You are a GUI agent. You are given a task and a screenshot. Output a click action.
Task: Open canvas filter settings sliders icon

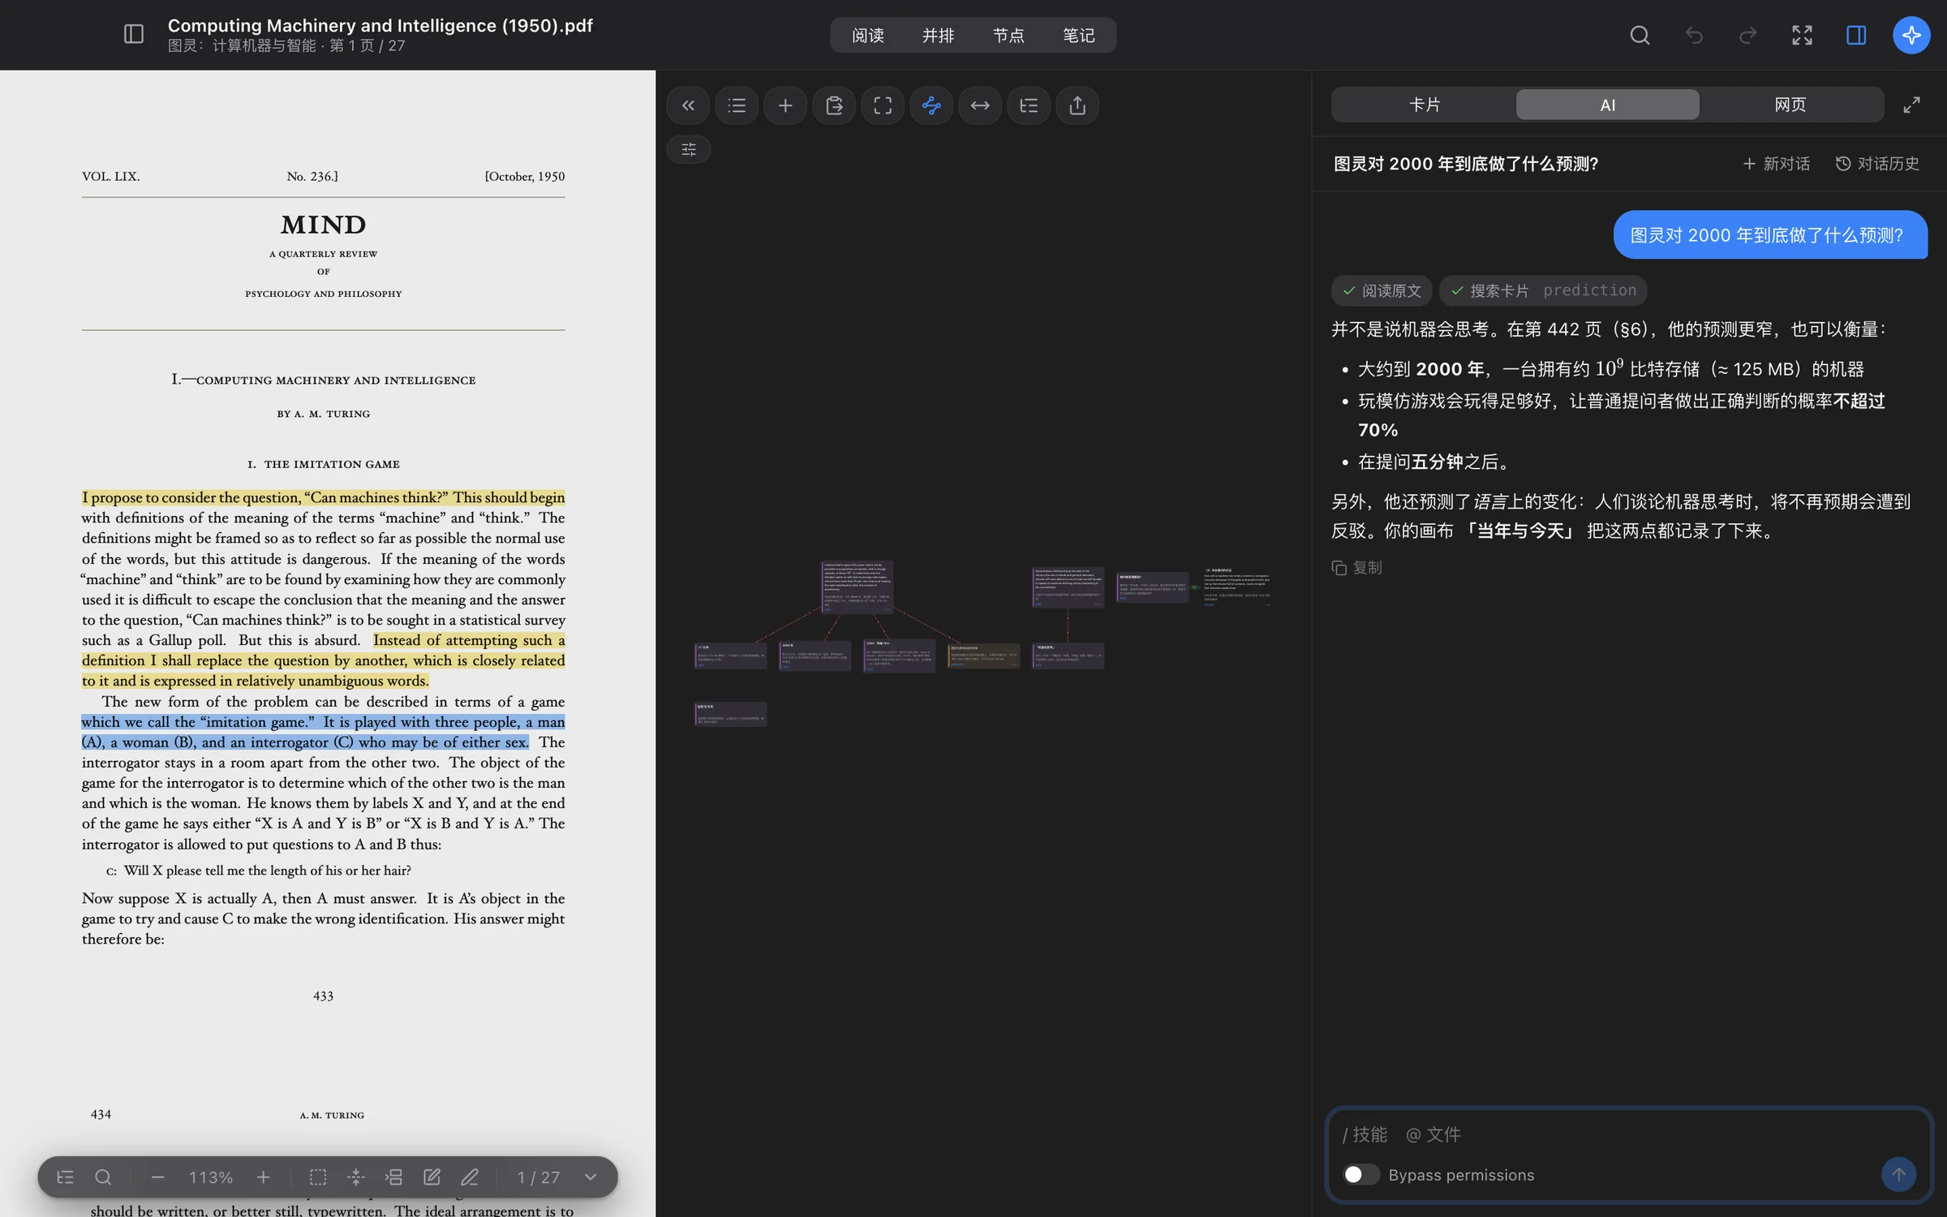tap(689, 149)
